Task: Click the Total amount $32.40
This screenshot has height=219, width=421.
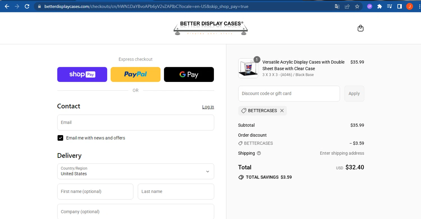Action: click(x=355, y=167)
